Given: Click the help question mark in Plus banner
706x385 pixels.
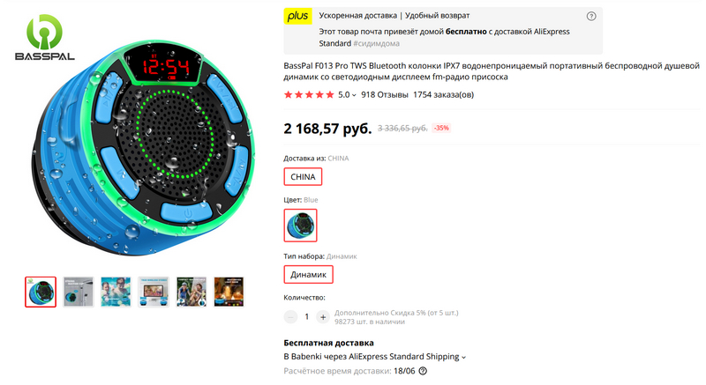Looking at the screenshot, I should pyautogui.click(x=591, y=16).
